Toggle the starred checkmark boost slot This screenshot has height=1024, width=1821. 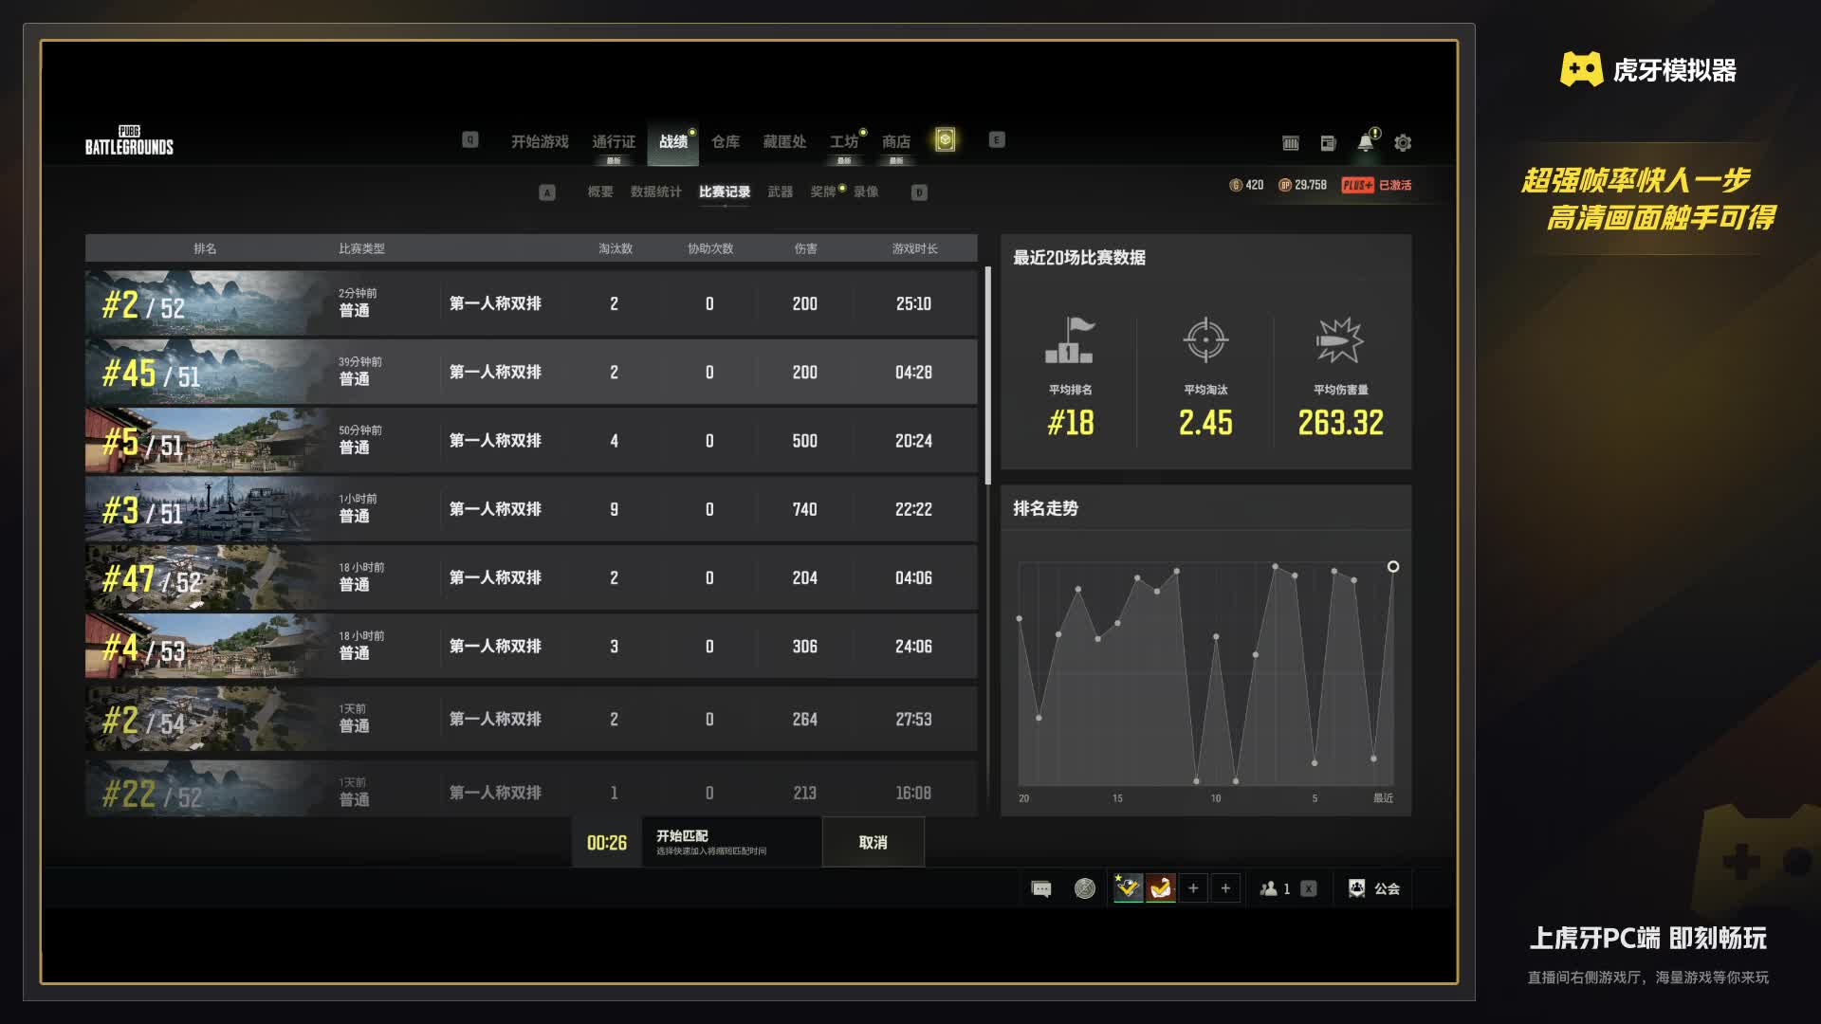[1127, 888]
